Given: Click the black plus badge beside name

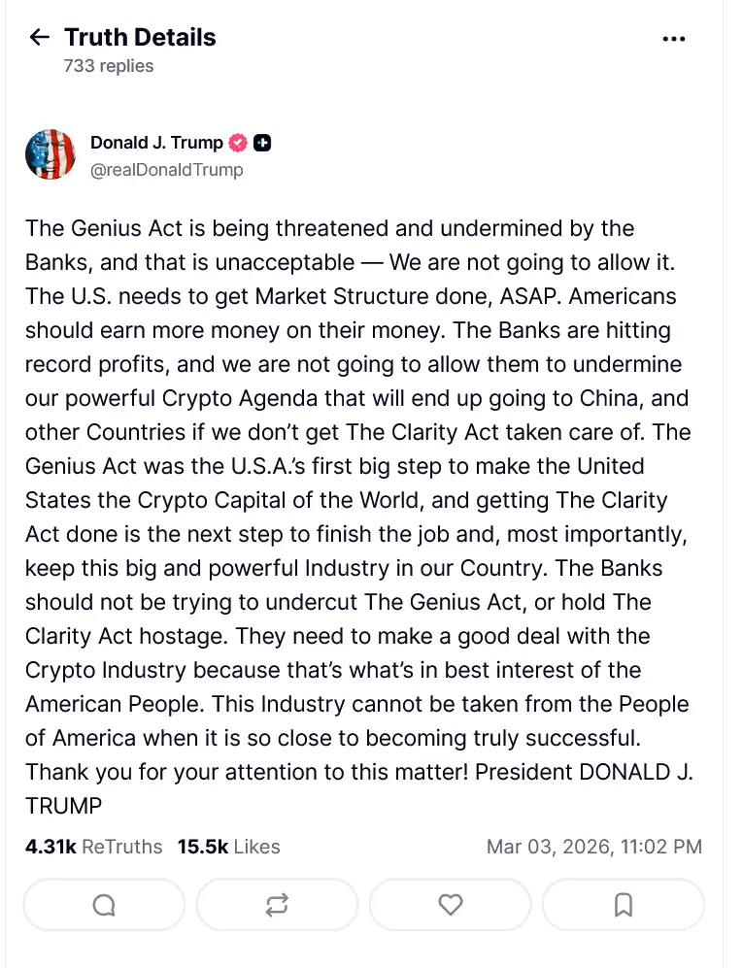Looking at the screenshot, I should click(262, 143).
